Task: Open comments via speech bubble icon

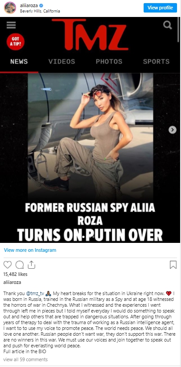Action: pos(20,265)
